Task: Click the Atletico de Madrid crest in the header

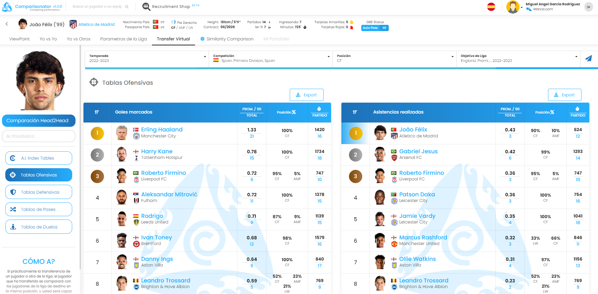Action: [73, 24]
